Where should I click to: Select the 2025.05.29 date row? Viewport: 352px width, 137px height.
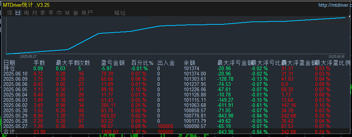(x=15, y=116)
